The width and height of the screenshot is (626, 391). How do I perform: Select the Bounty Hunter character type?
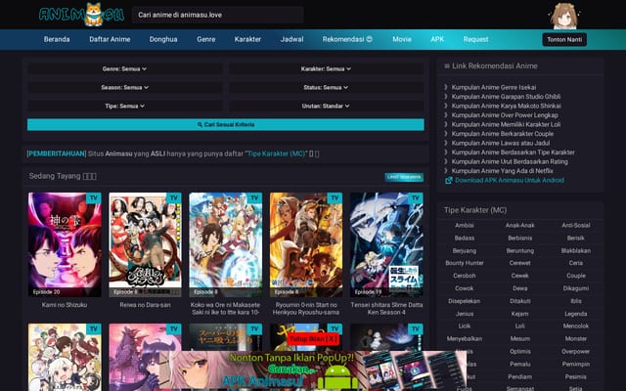pyautogui.click(x=465, y=263)
